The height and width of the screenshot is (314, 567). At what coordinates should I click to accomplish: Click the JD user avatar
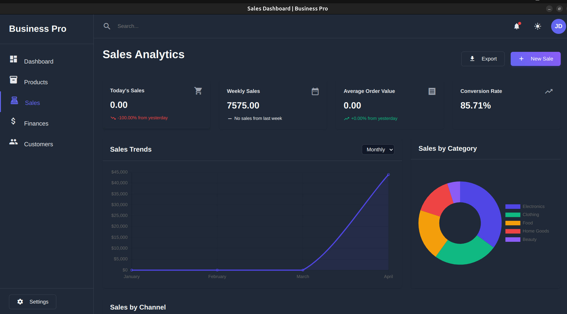(x=558, y=26)
